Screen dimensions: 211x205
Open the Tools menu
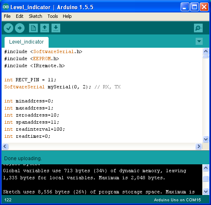[x=53, y=16]
